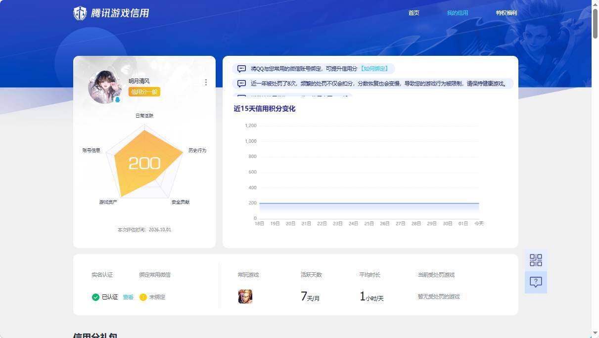Go to 首页 in the top navigation
599x338 pixels.
pos(414,13)
